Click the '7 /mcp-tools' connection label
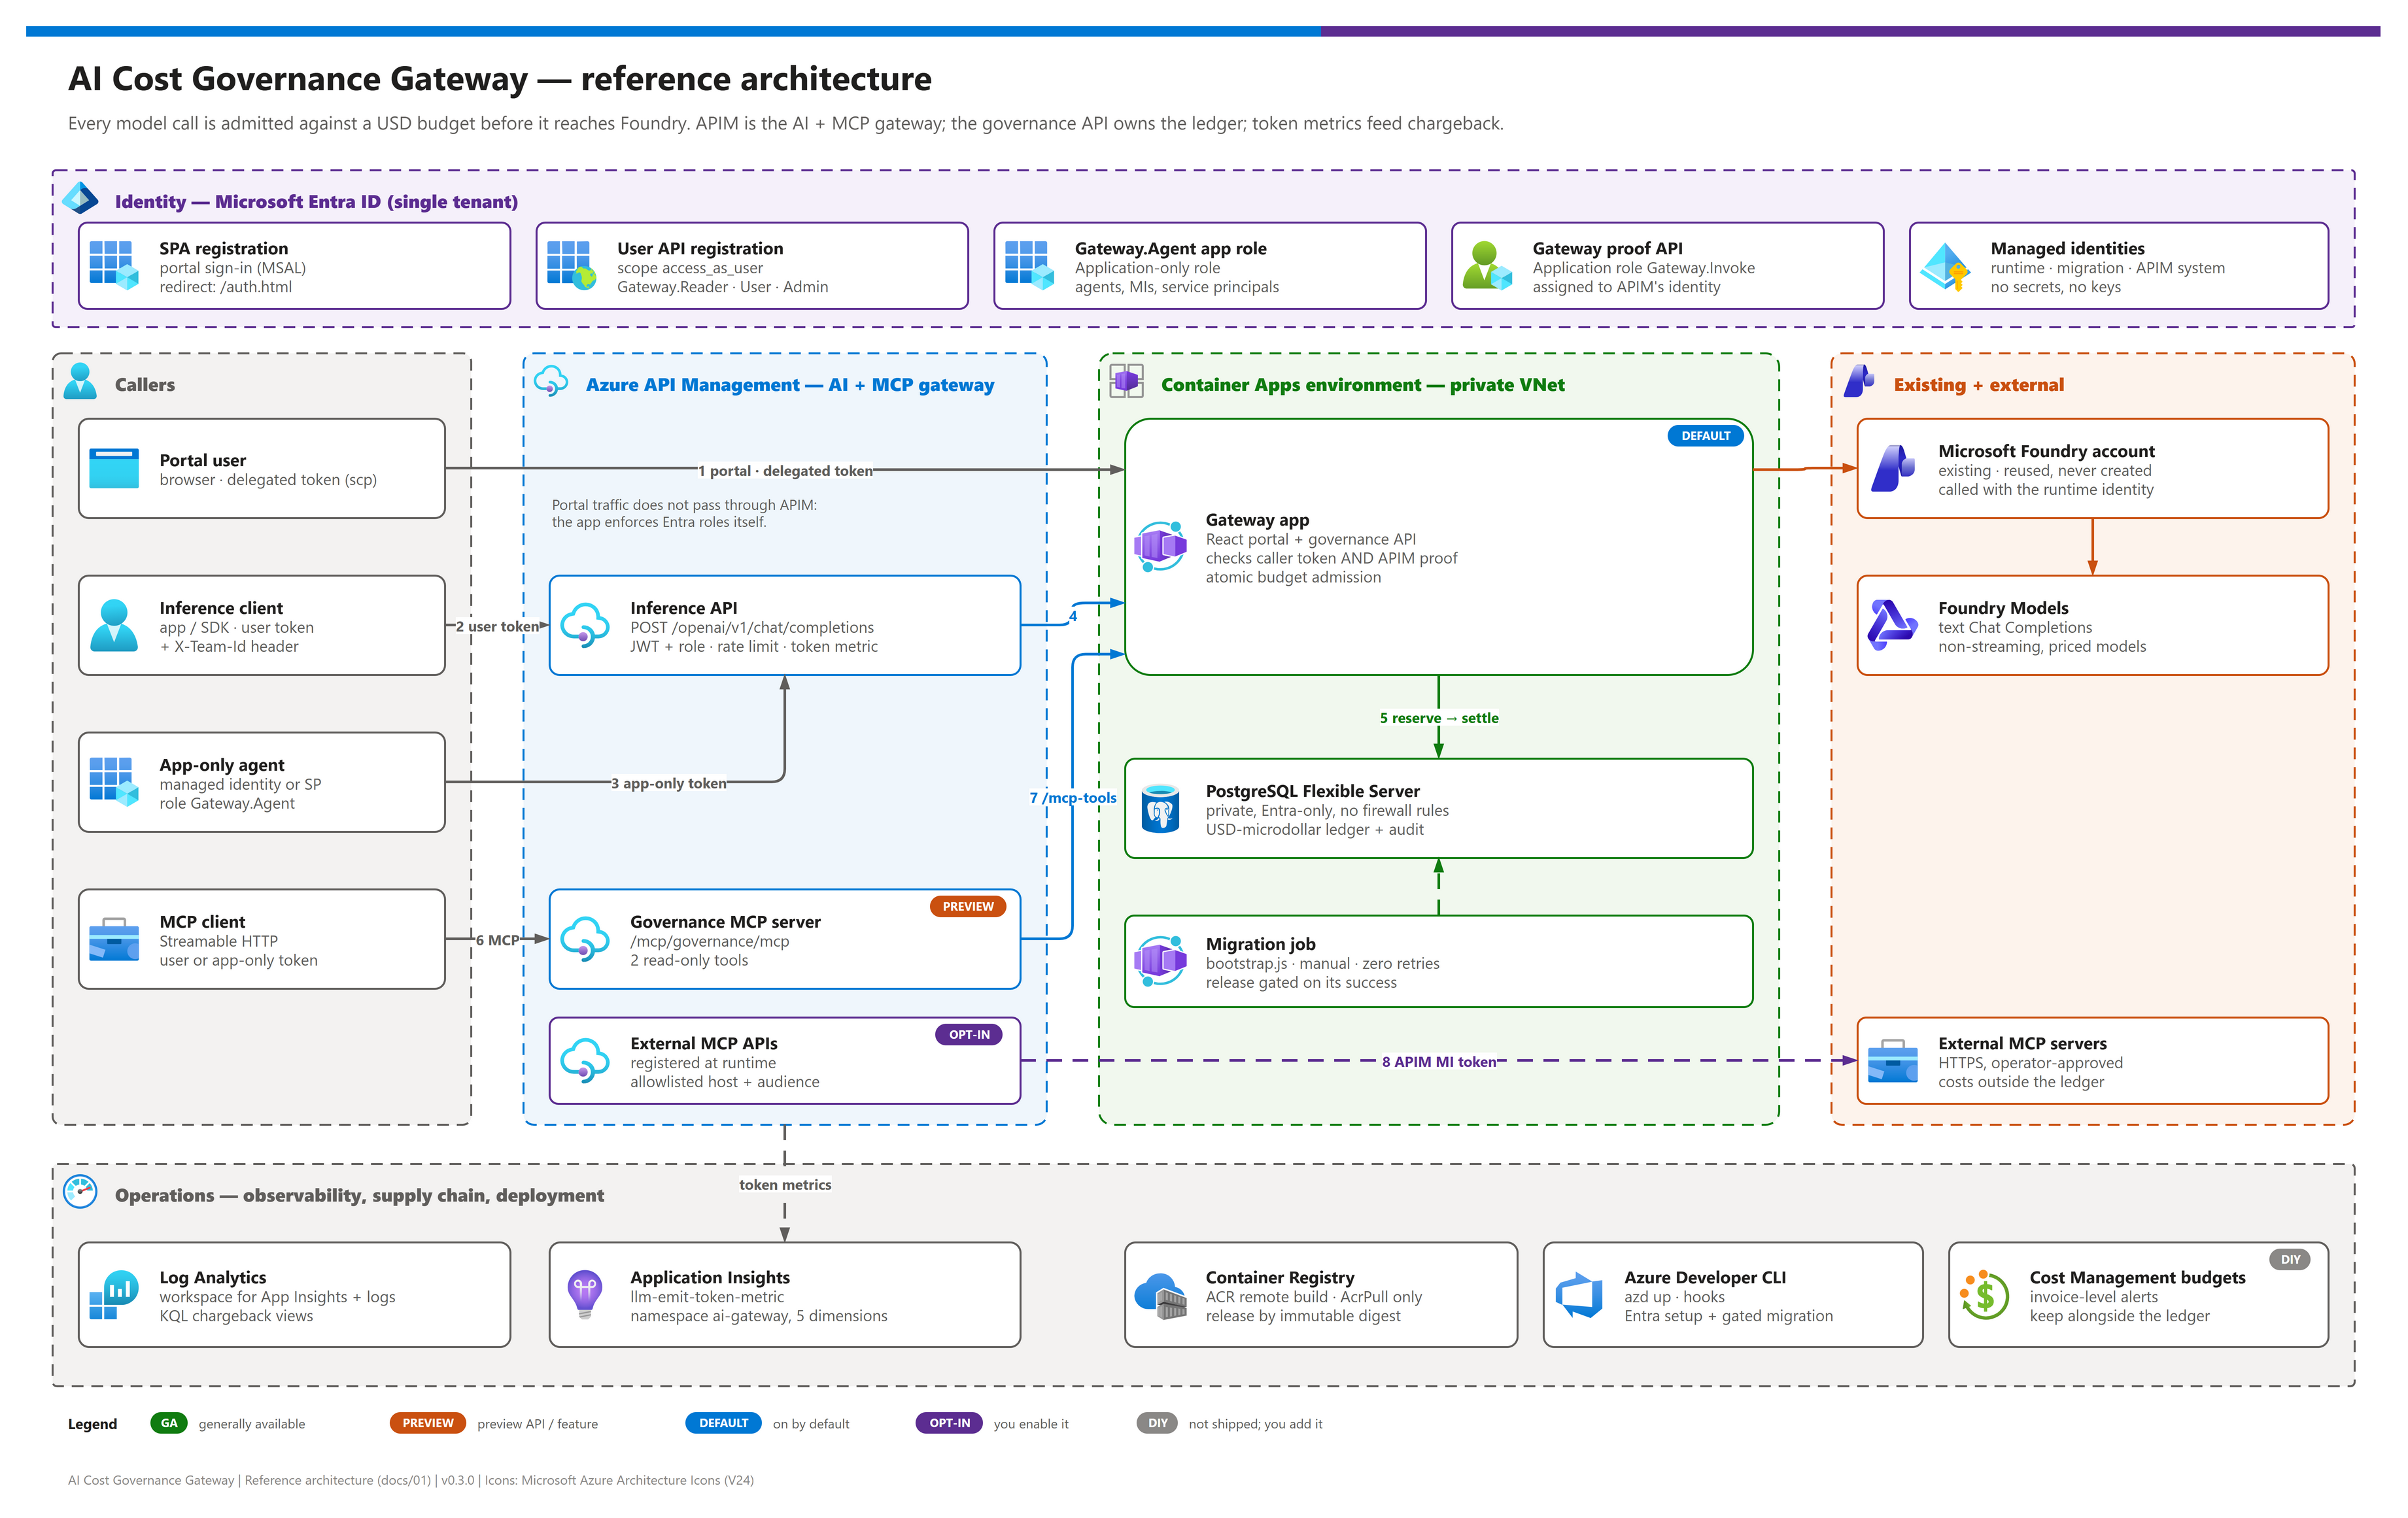 point(1072,798)
